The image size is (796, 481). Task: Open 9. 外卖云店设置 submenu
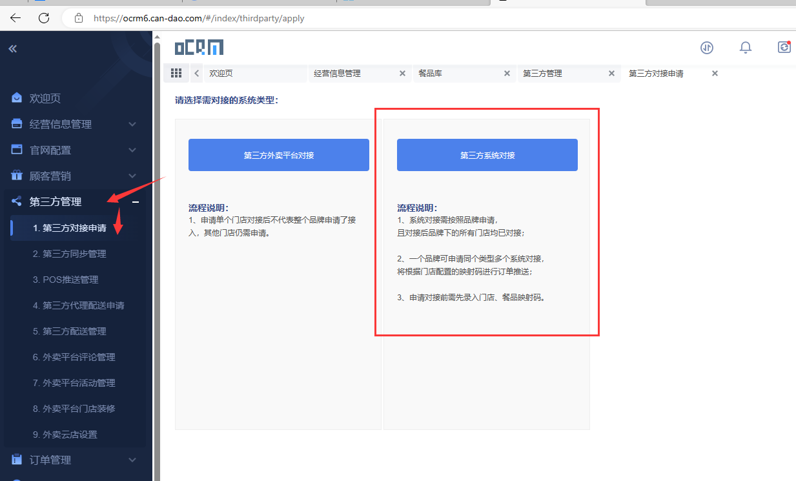(x=65, y=435)
